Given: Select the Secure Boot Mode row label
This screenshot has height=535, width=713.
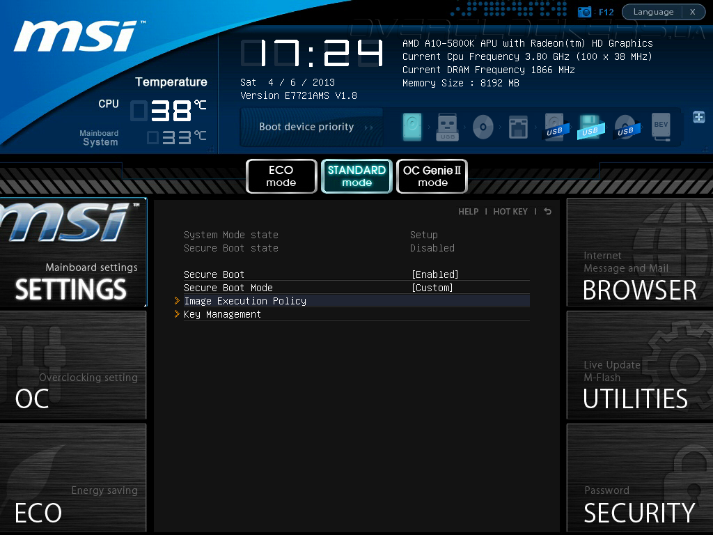Looking at the screenshot, I should (228, 288).
